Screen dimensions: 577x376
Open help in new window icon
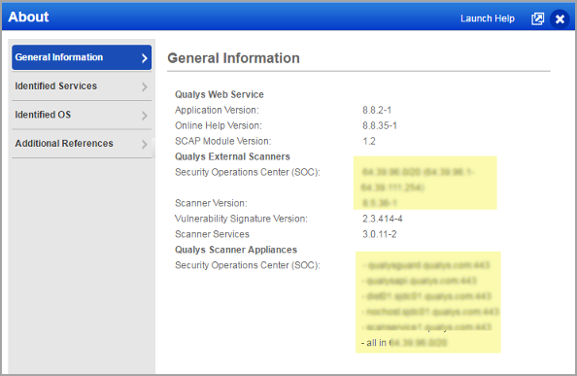point(537,18)
